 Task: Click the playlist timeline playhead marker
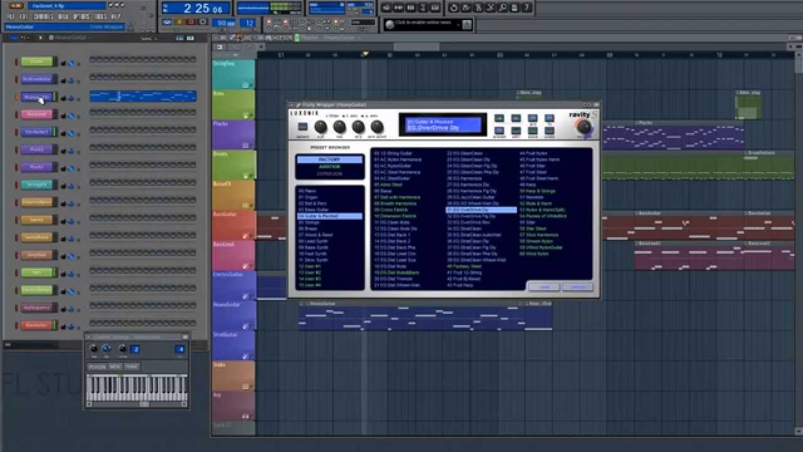364,55
